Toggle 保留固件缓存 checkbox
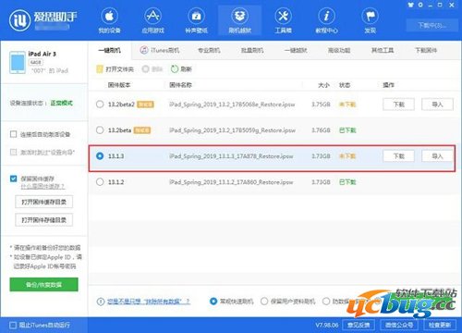 (x=13, y=179)
